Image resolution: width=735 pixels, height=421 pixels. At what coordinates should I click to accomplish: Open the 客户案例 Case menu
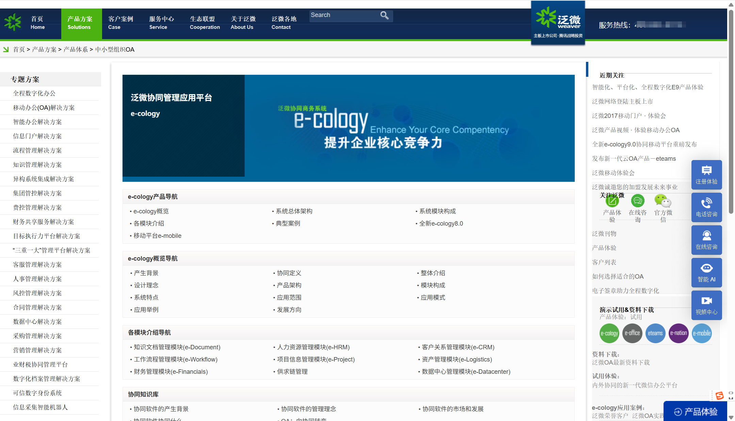120,23
